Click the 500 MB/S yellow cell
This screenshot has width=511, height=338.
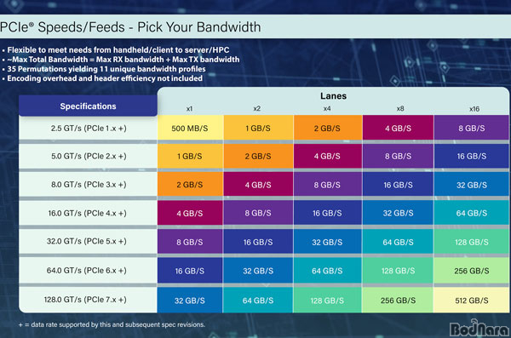(190, 128)
